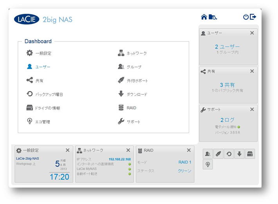Add download widget from icon tray
278x204 pixels.
coord(239,154)
